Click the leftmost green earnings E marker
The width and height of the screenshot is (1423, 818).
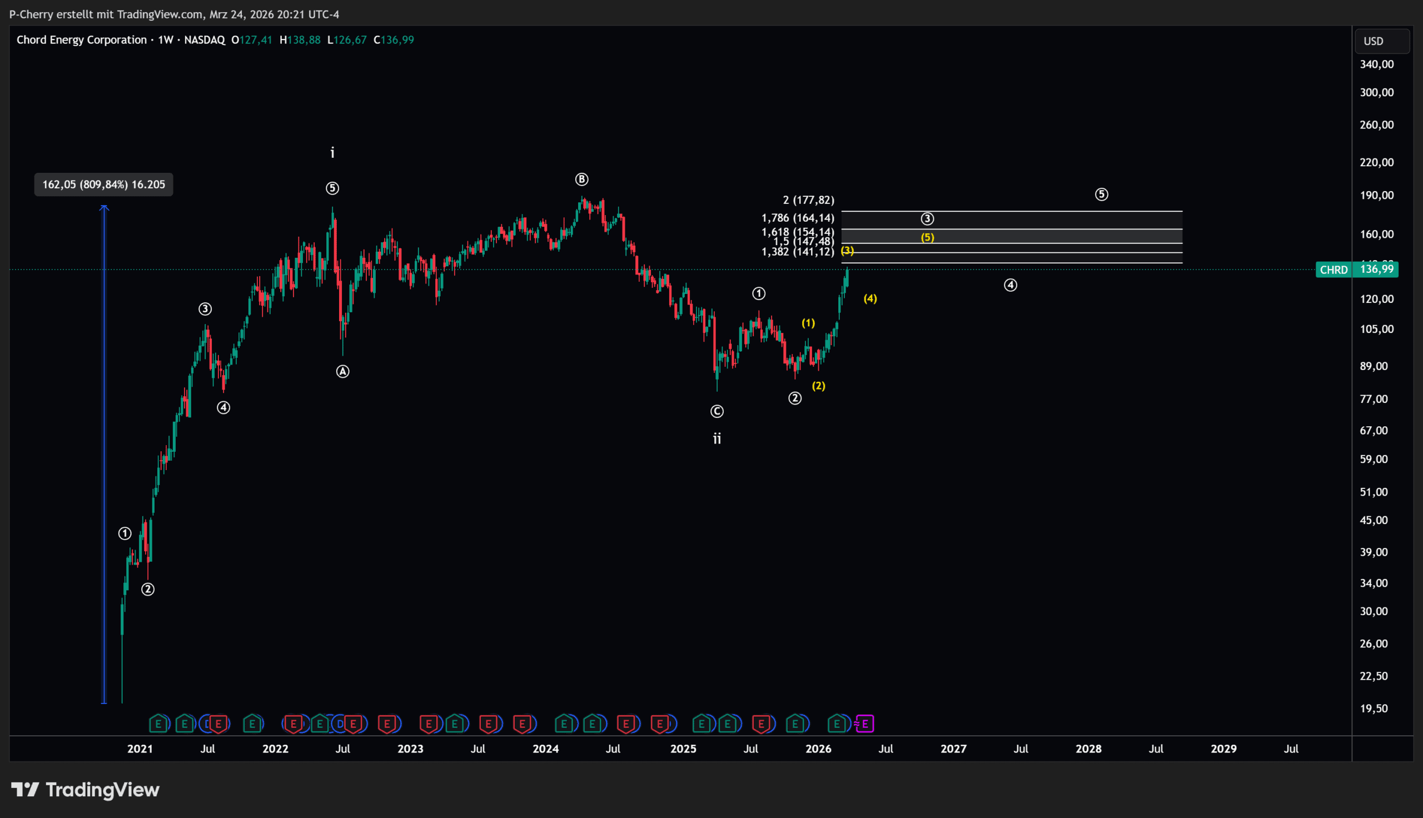[x=158, y=724]
